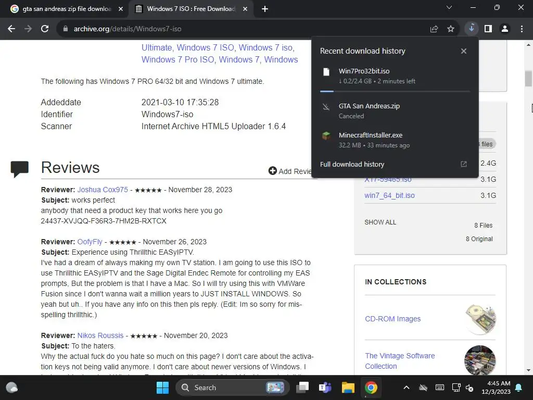Click Add Review with the plus icon
The width and height of the screenshot is (533, 400).
[290, 171]
